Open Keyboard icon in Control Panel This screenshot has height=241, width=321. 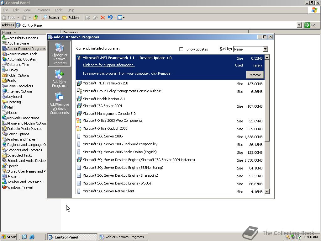(x=4, y=97)
